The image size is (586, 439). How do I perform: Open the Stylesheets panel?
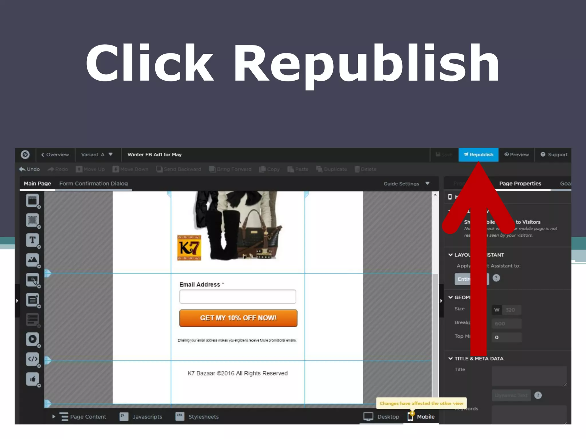pyautogui.click(x=197, y=417)
